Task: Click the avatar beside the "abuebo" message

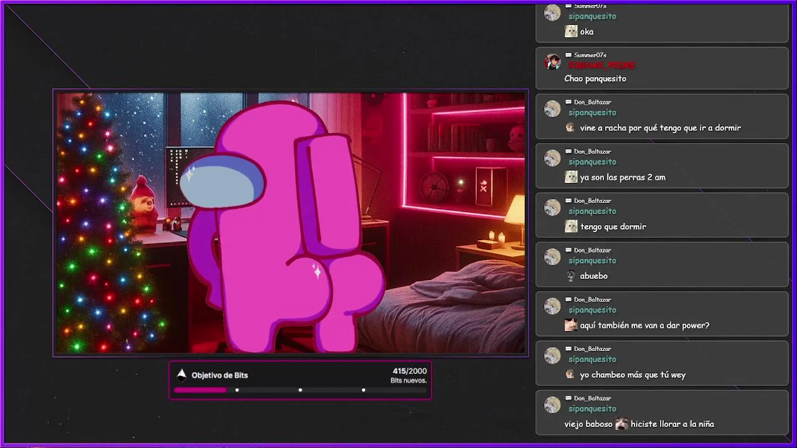Action: [x=552, y=257]
